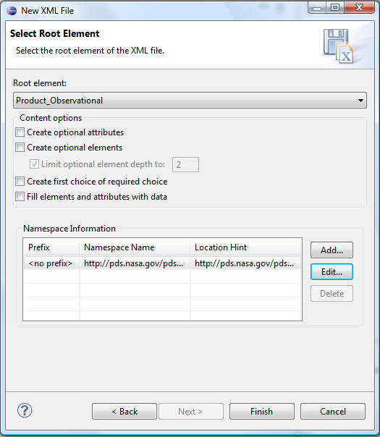Tick Create first choice of required choice
This screenshot has height=437, width=380.
tap(20, 182)
